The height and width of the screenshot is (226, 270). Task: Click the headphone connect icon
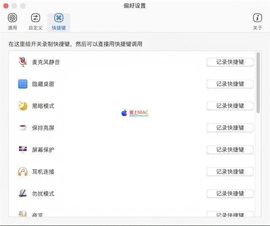pyautogui.click(x=23, y=172)
